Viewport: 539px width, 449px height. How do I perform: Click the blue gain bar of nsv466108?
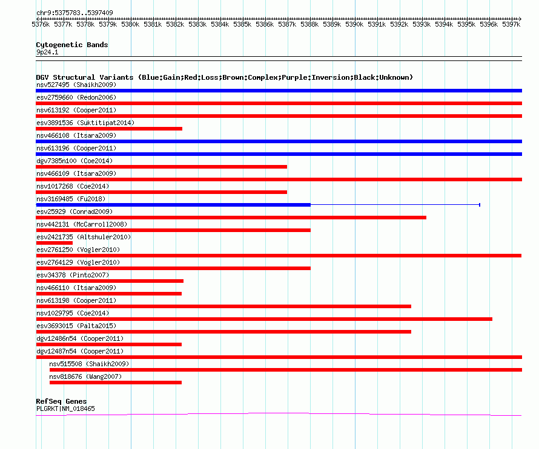[279, 141]
